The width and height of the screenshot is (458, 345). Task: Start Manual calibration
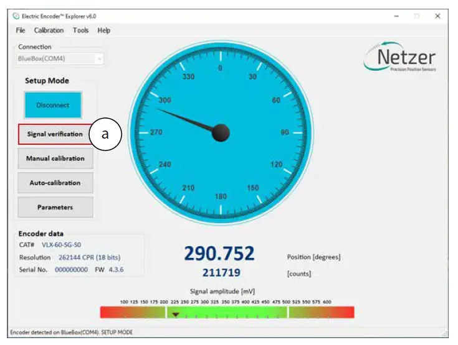click(55, 159)
